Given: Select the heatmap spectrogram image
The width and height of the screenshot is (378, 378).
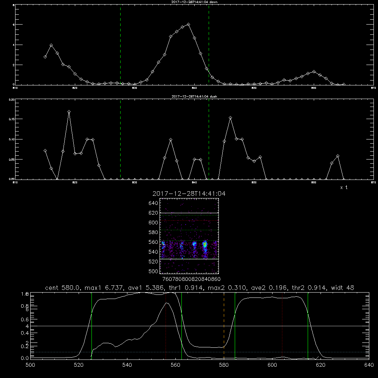Looking at the screenshot, I should pyautogui.click(x=189, y=236).
